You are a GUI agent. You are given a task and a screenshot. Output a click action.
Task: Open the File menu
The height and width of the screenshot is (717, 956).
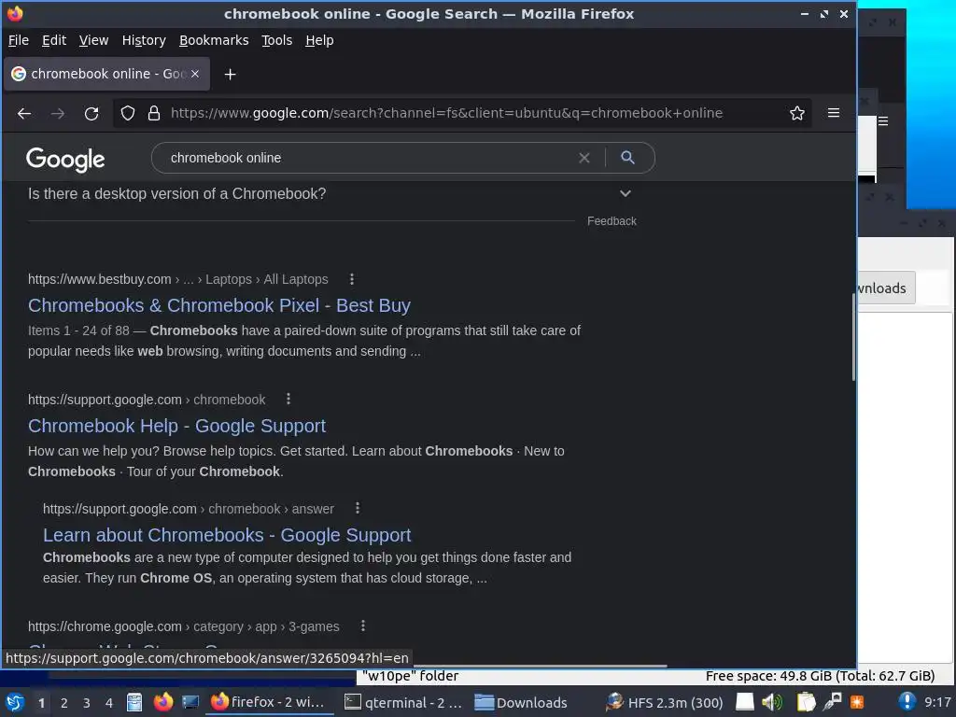coord(19,40)
